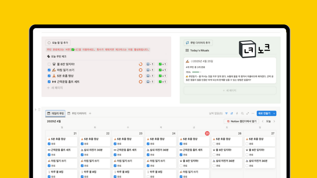317x178 pixels.
Task: Jump to today with the 오늘 button
Action: tap(268, 121)
